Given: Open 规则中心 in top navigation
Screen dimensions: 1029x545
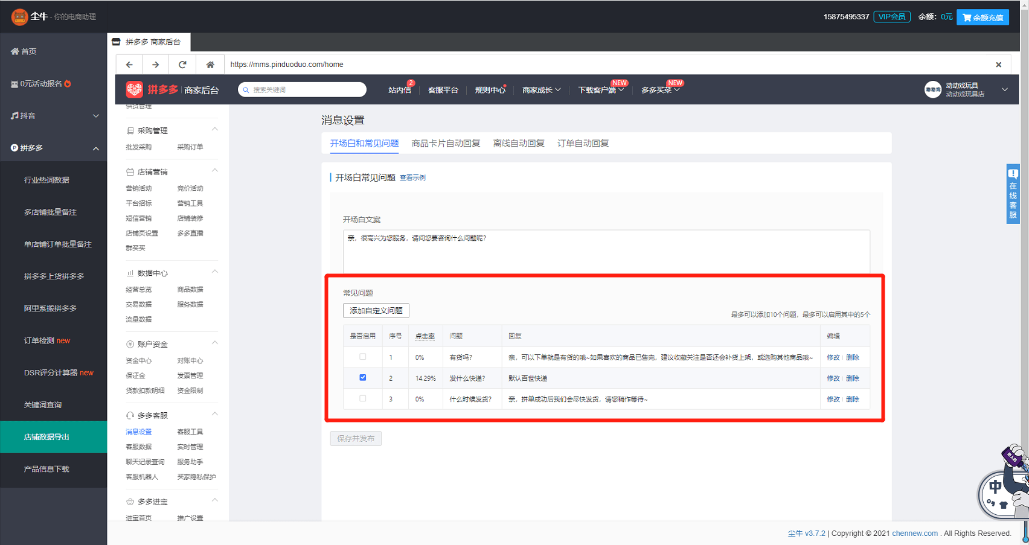Looking at the screenshot, I should [490, 90].
